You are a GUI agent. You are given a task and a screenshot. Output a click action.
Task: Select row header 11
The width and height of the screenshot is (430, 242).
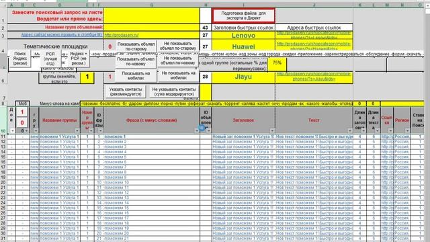click(3, 136)
